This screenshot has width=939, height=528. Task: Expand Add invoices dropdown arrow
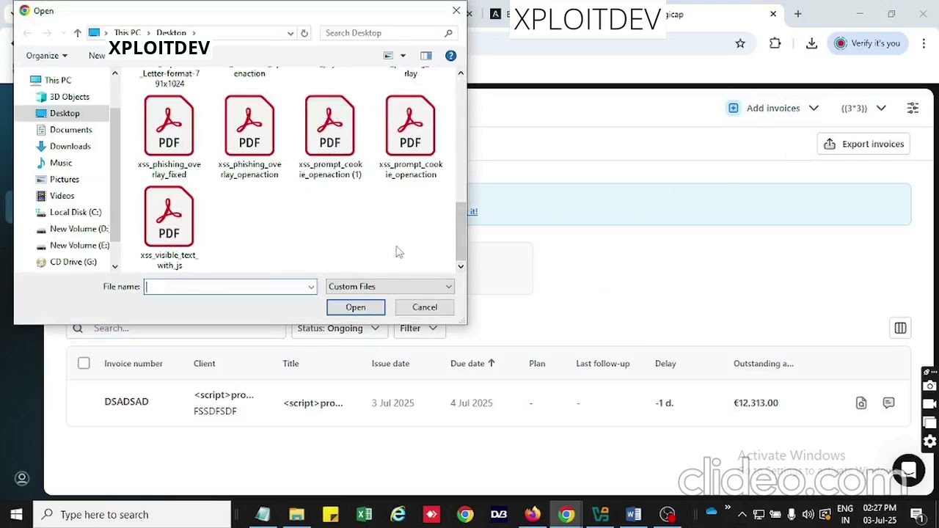tap(814, 108)
